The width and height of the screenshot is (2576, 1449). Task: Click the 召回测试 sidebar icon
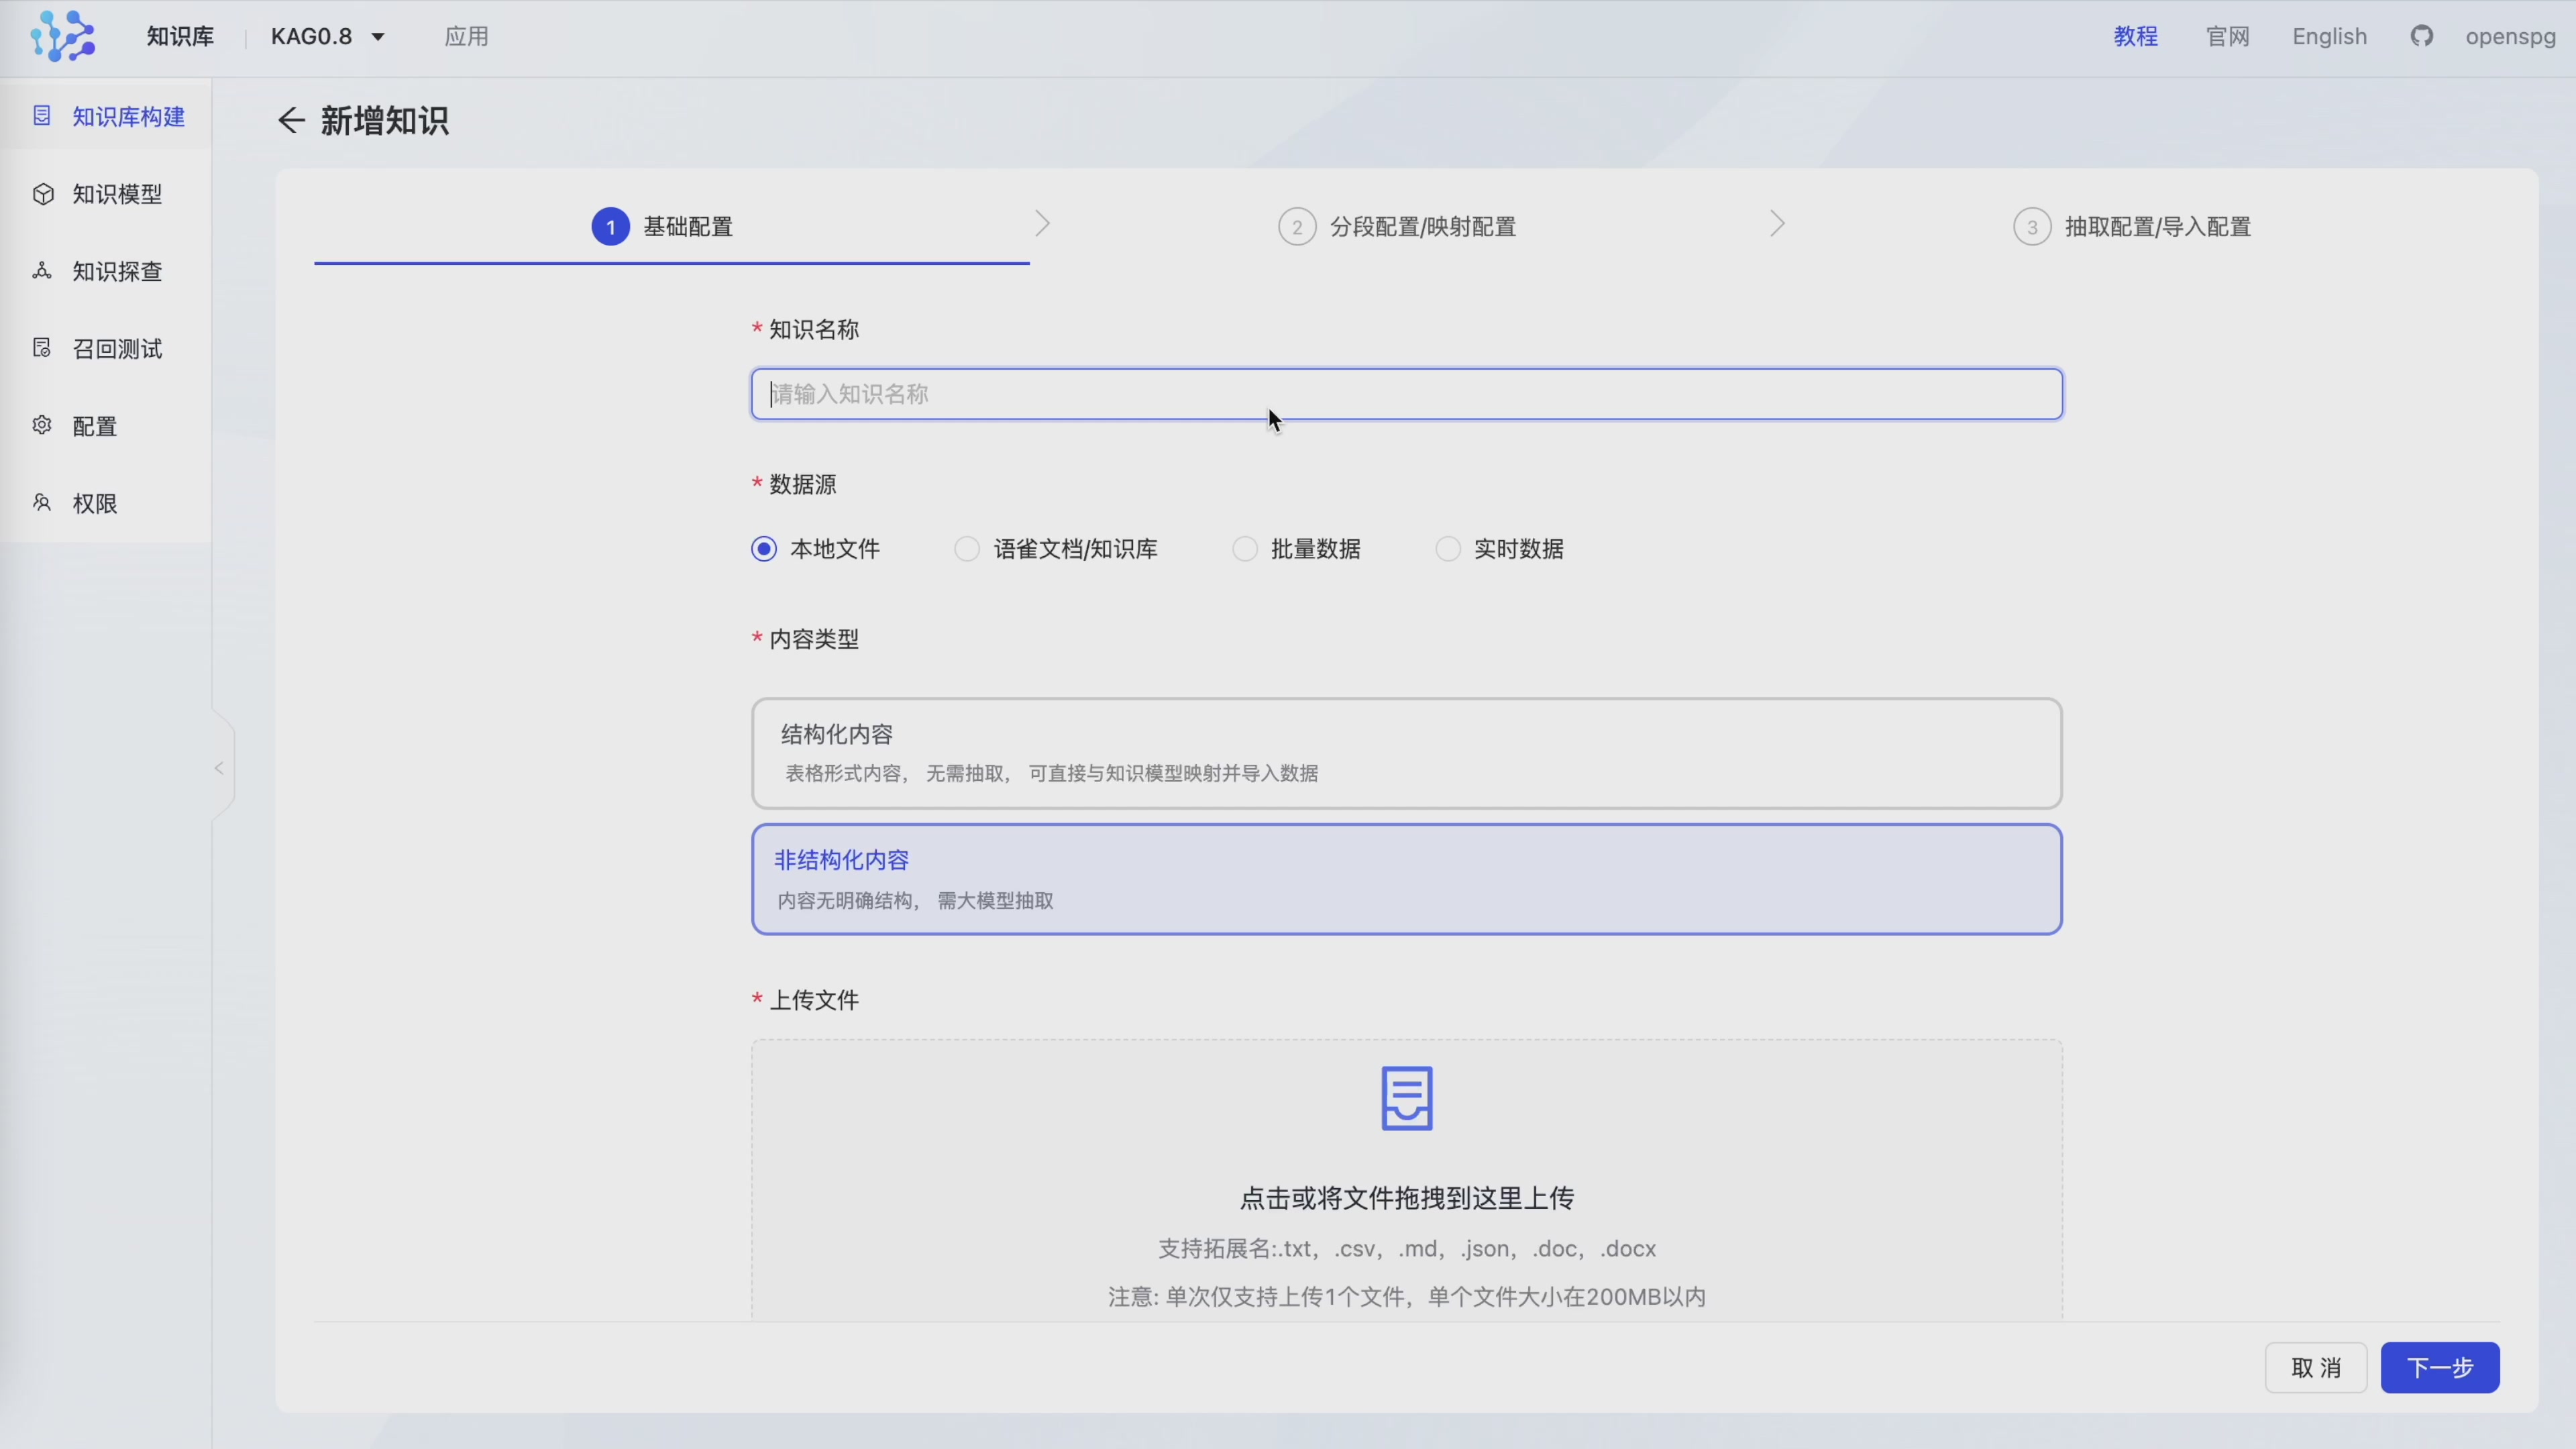click(42, 348)
